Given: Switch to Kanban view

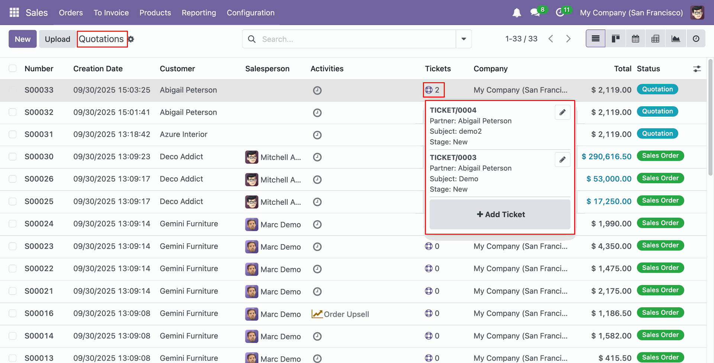Looking at the screenshot, I should 615,39.
